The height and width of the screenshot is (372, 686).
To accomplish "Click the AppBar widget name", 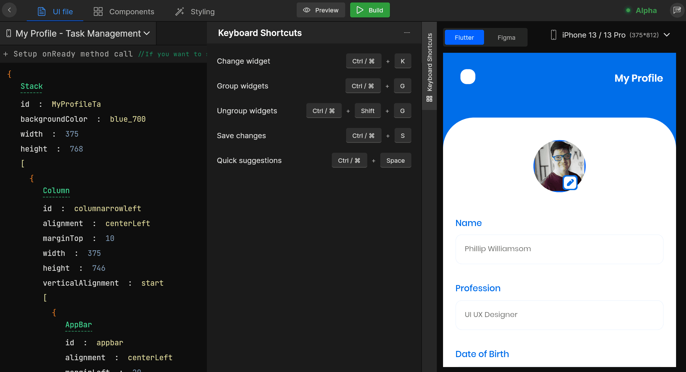I will [79, 324].
